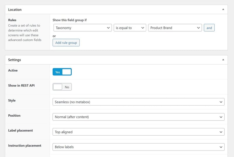Click the Settings panel header title

coord(15,60)
